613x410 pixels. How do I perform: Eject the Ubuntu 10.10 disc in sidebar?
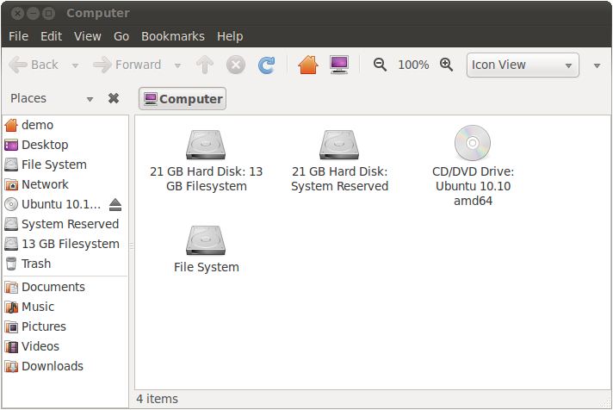coord(116,204)
